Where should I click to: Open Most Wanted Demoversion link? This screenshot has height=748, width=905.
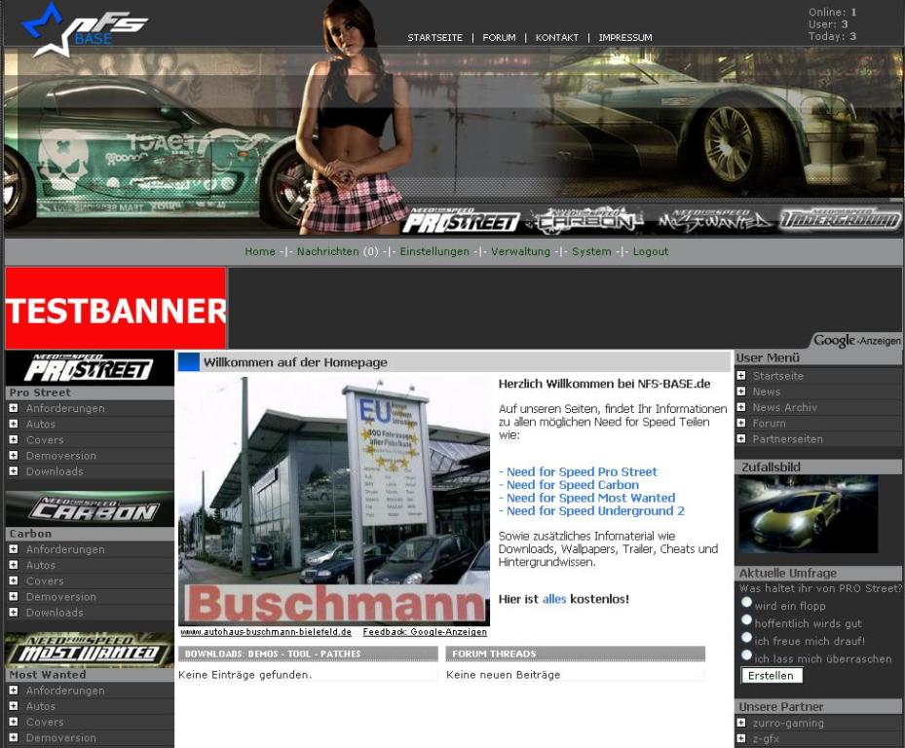[x=60, y=737]
